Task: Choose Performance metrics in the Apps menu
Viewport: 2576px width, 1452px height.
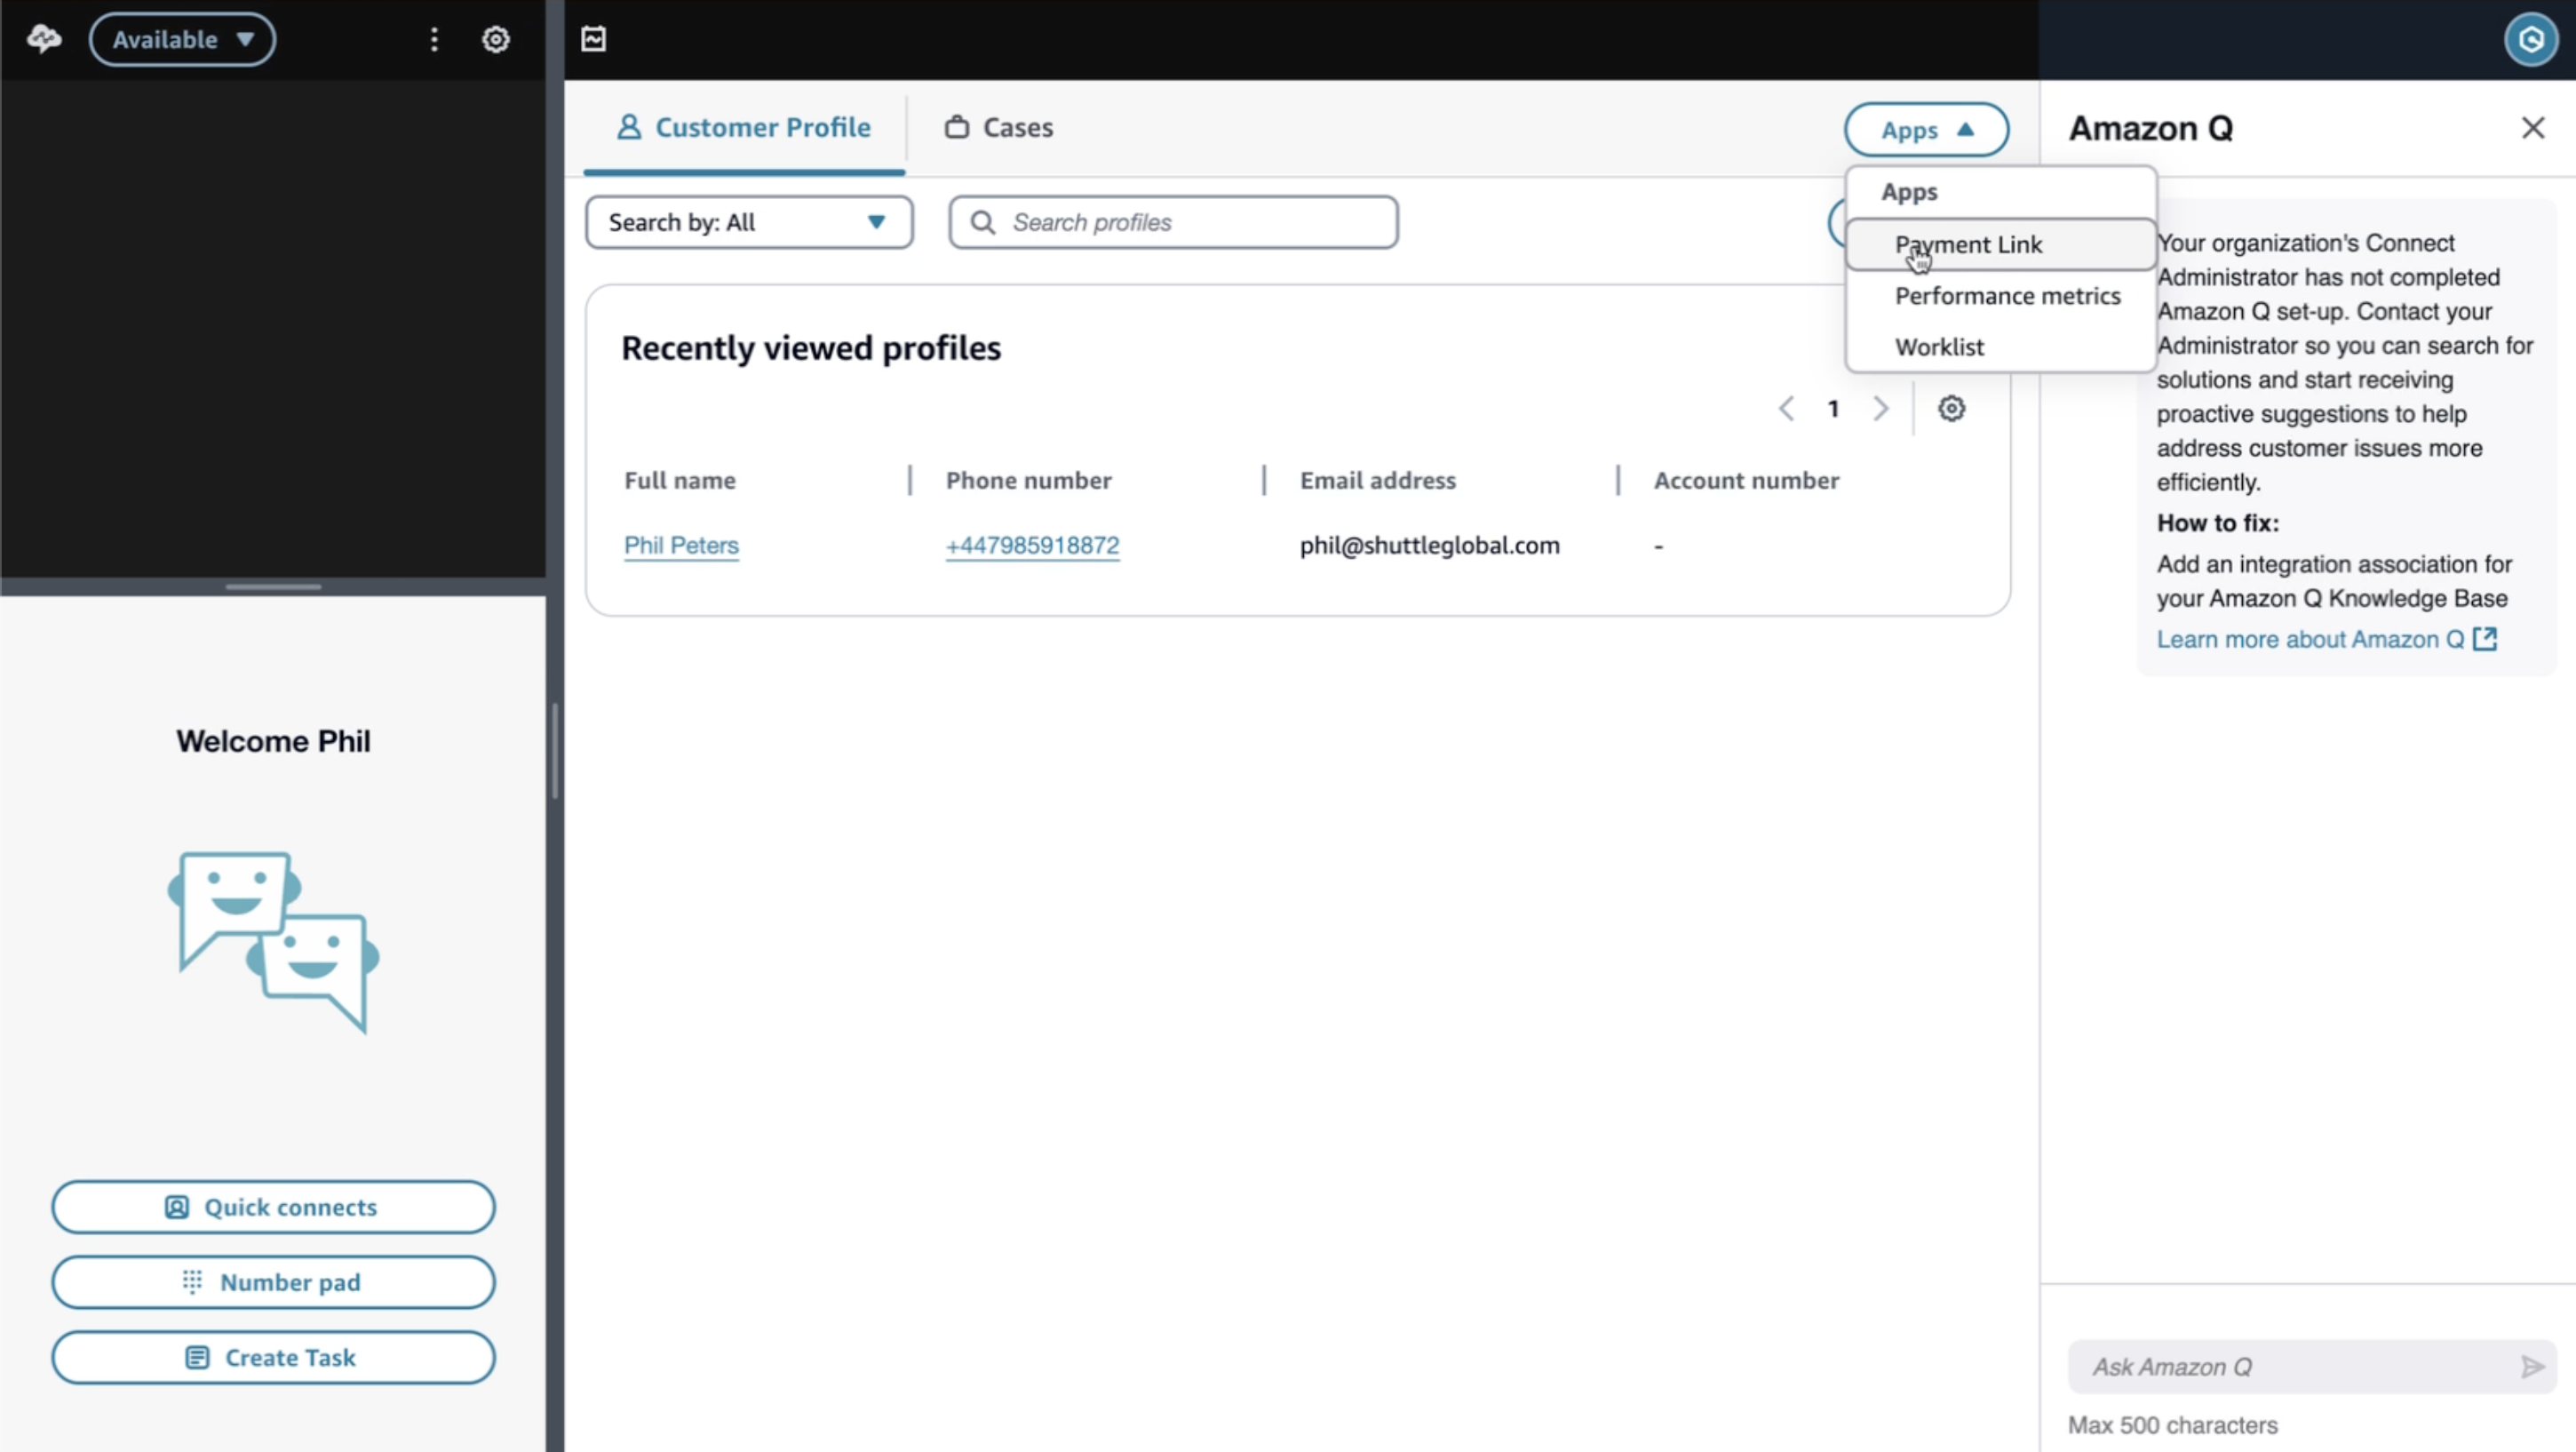Action: [x=2007, y=296]
